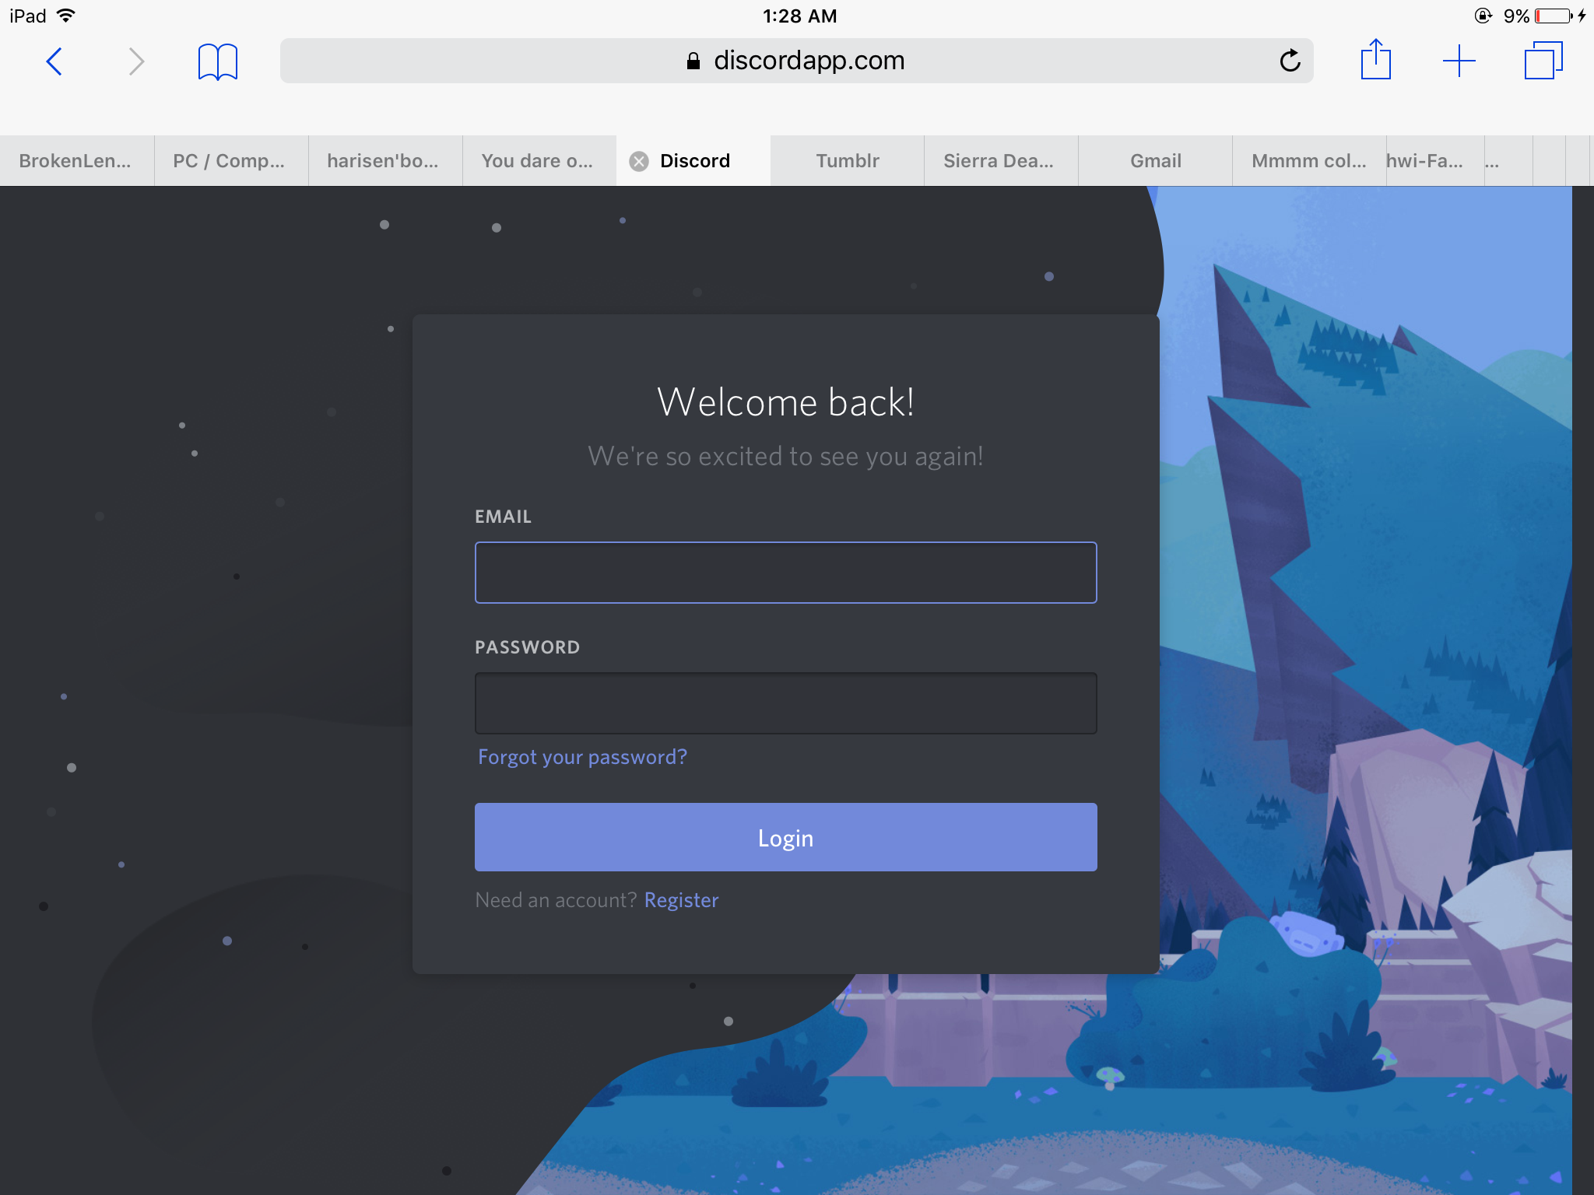Image resolution: width=1594 pixels, height=1195 pixels.
Task: Tap the battery indicator in status bar
Action: tap(1554, 16)
